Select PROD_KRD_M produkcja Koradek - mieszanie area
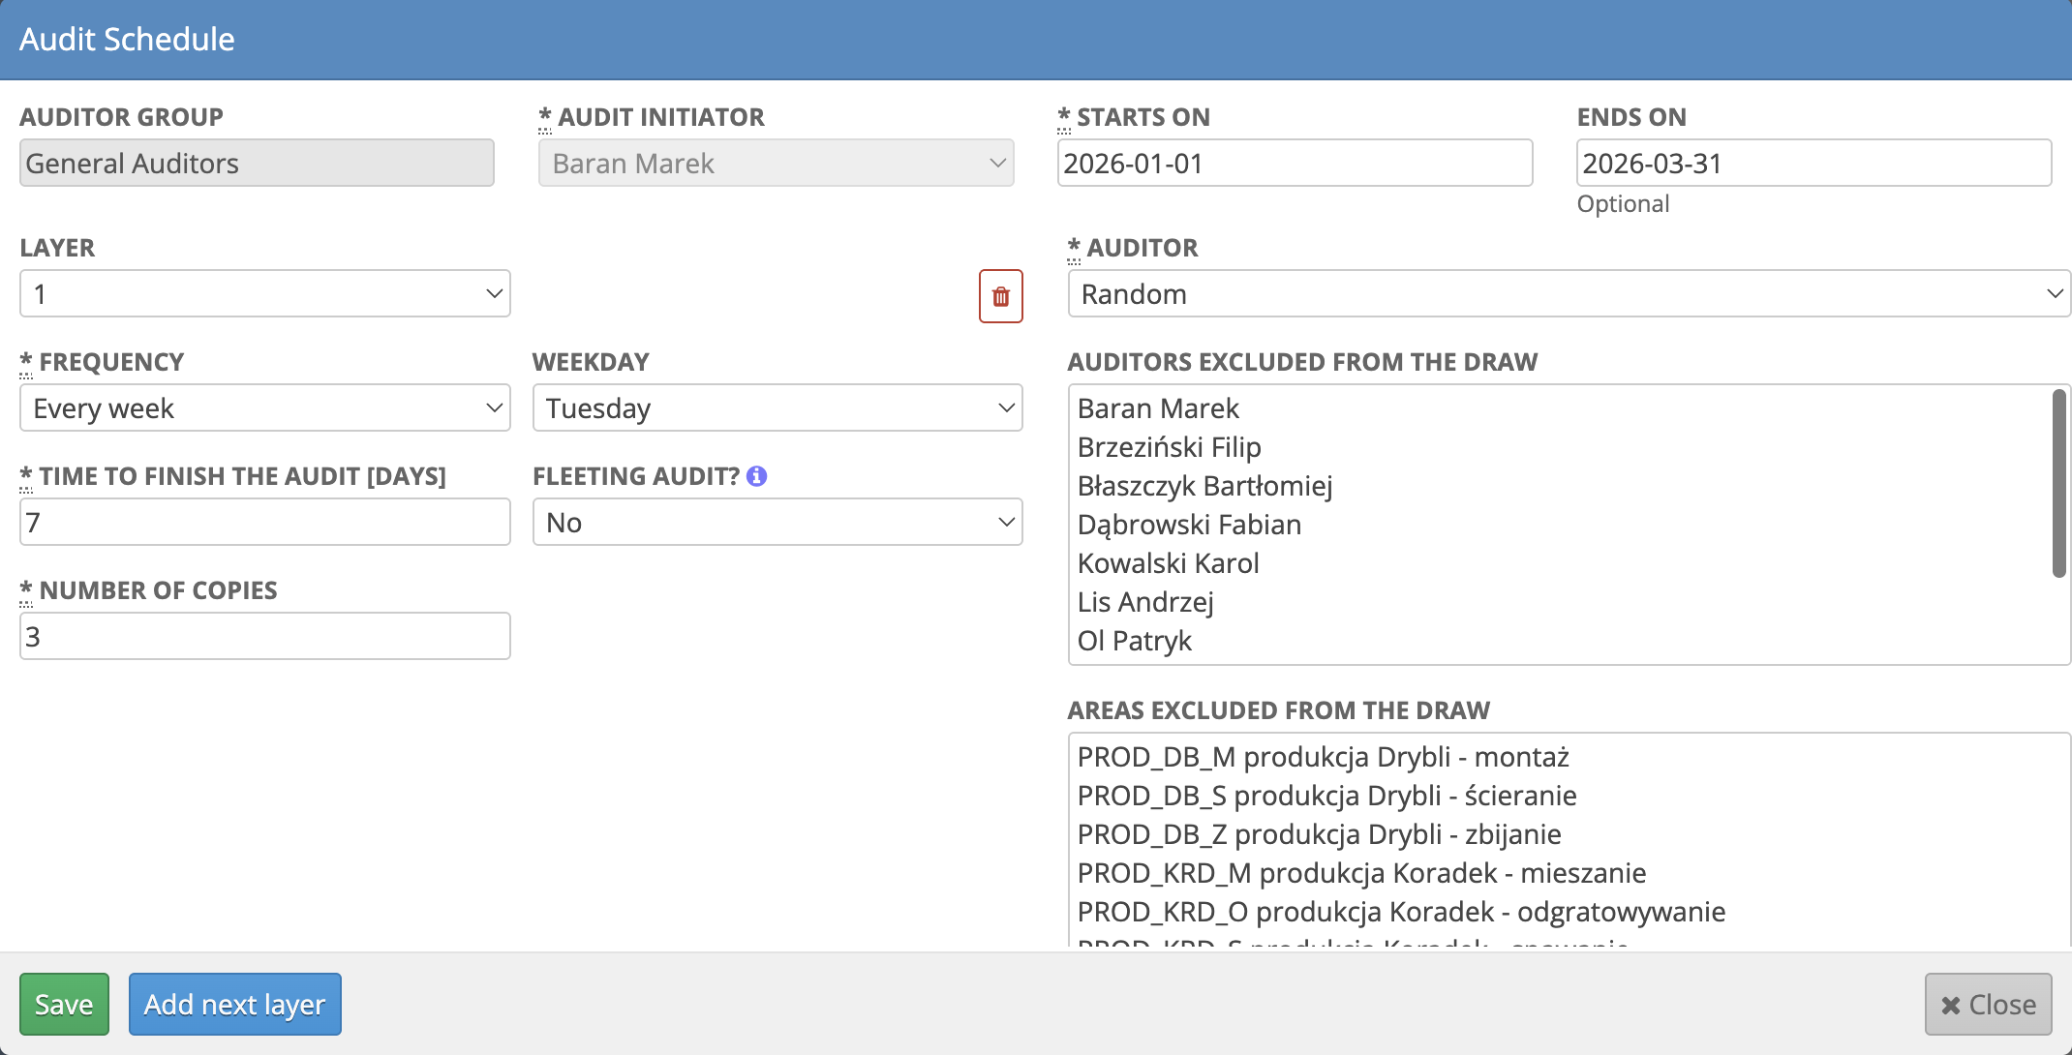 pyautogui.click(x=1361, y=872)
